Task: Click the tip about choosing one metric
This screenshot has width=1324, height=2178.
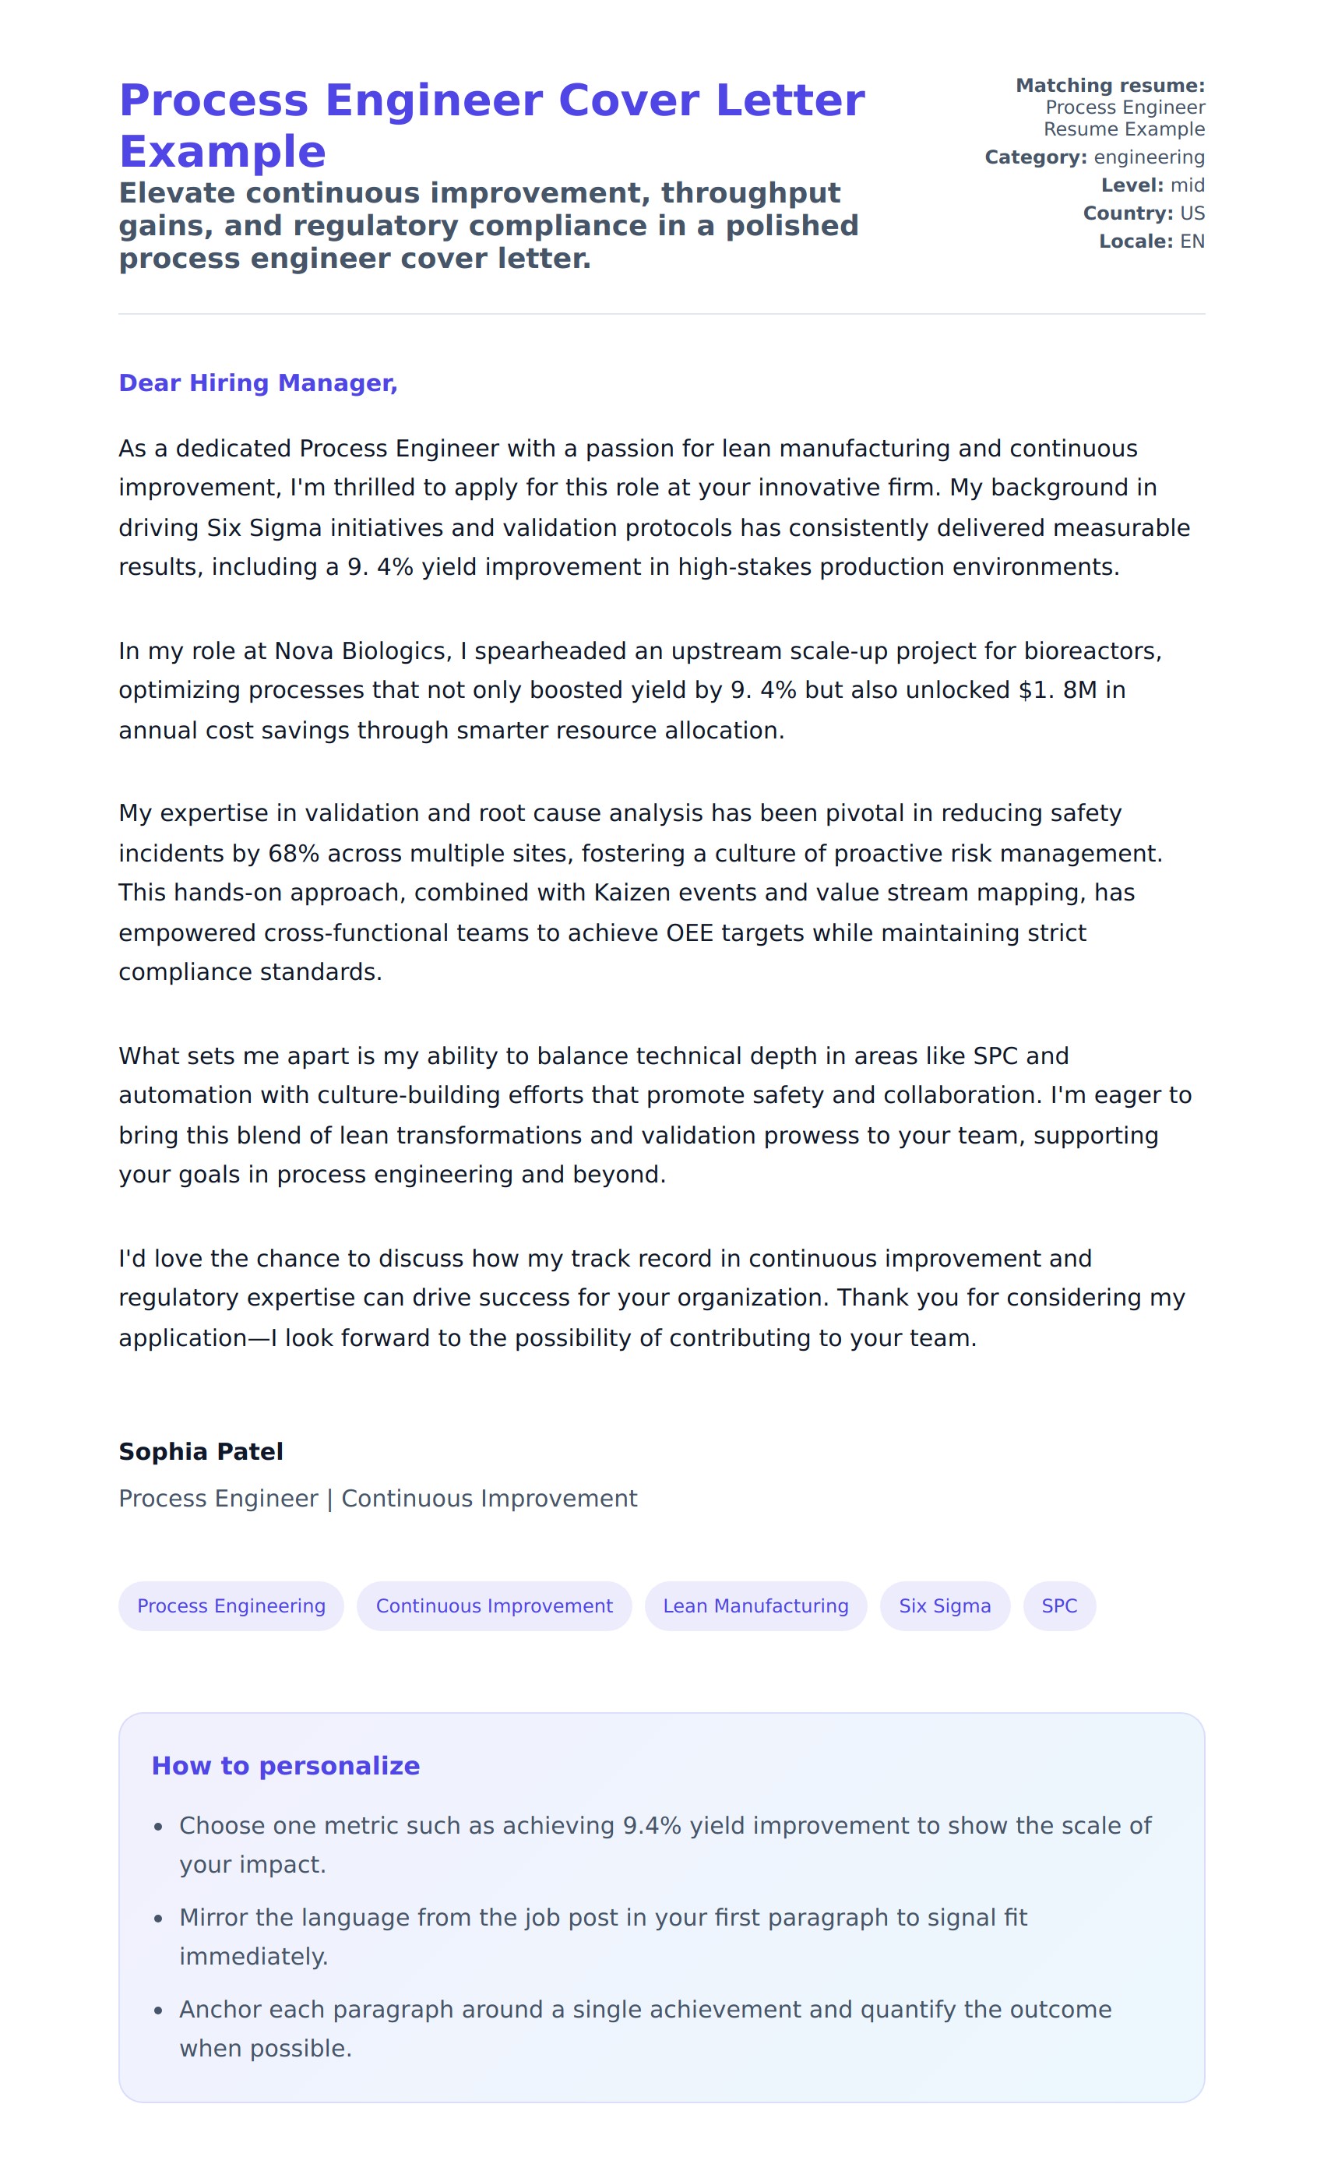Action: (663, 1845)
